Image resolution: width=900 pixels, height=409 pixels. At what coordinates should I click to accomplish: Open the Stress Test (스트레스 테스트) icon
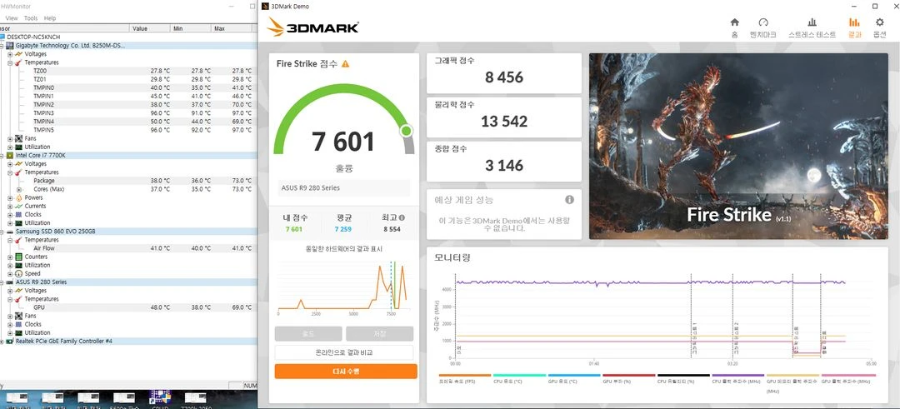coord(812,22)
